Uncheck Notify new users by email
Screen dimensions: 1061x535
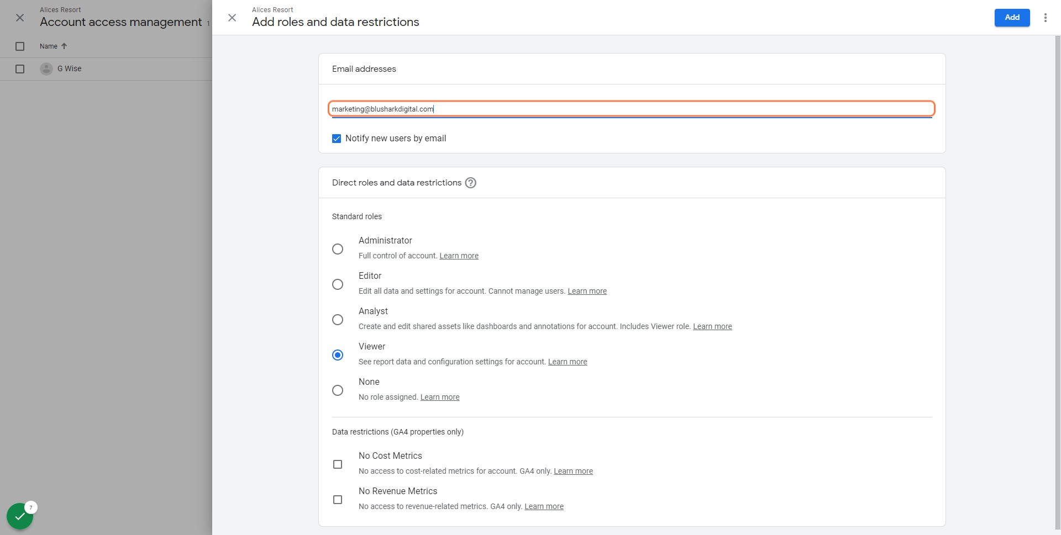337,139
